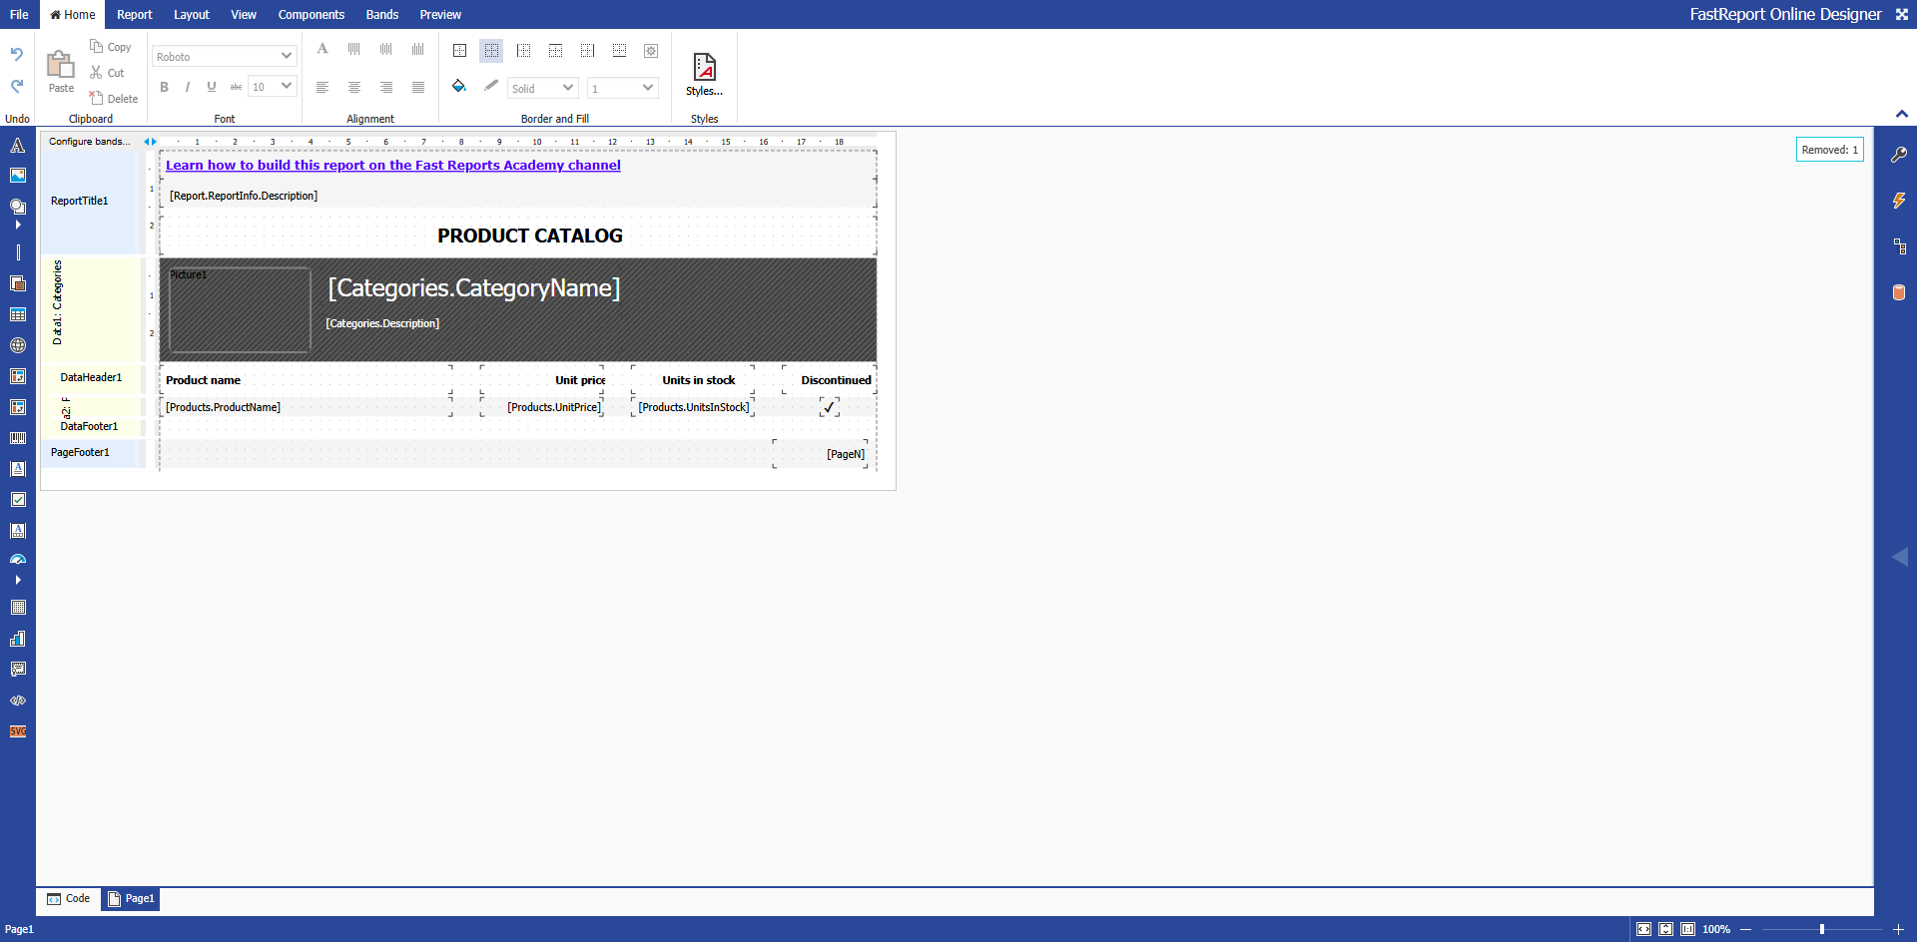This screenshot has height=942, width=1917.
Task: Click the text color A icon
Action: [322, 49]
